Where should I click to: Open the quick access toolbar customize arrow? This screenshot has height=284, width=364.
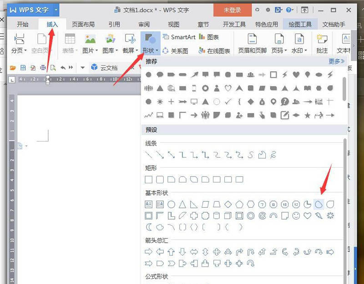[82, 68]
